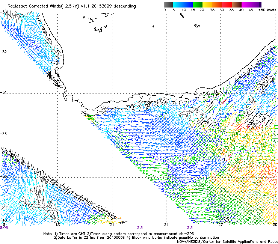The height and width of the screenshot is (244, 278).
Task: Click the legend scale value '40'
Action: [x=241, y=10]
